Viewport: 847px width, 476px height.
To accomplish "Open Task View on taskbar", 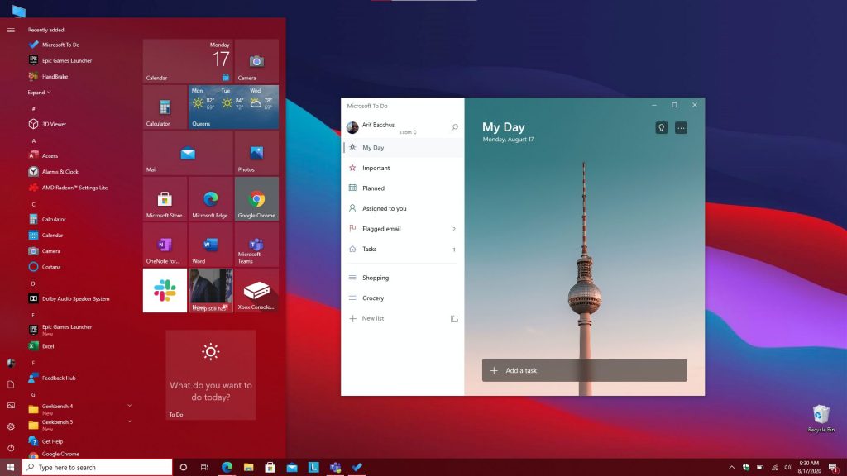I will (204, 468).
